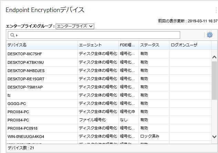The height and width of the screenshot is (153, 218).
Task: Click the FDE暗号化 column header
Action: [128, 45]
